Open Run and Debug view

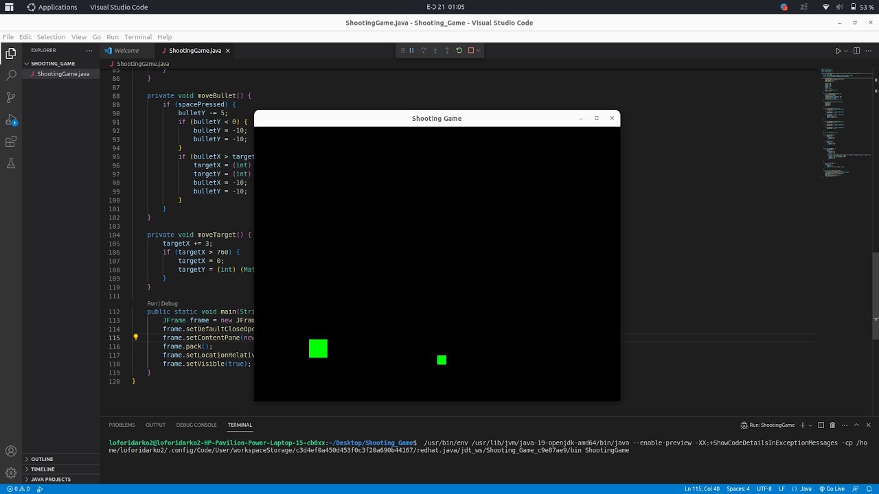pyautogui.click(x=11, y=120)
